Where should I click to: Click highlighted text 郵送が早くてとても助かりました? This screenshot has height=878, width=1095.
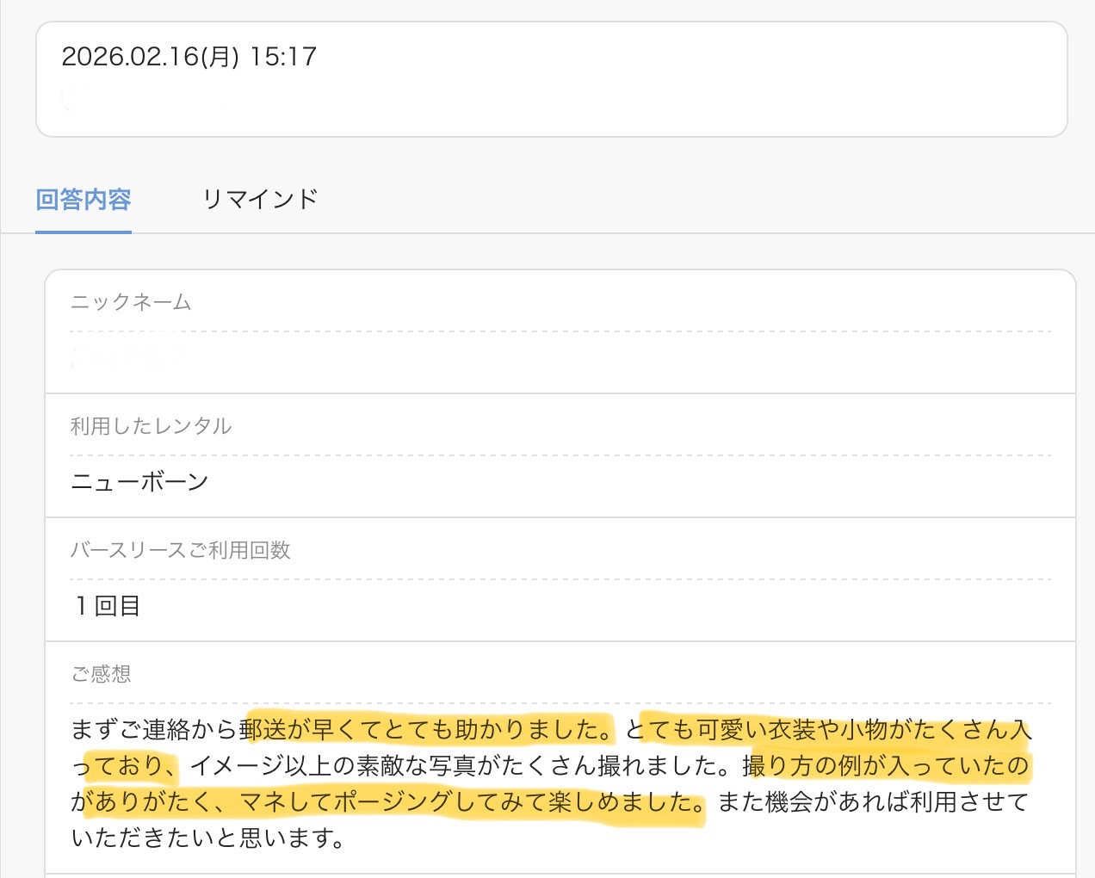427,730
